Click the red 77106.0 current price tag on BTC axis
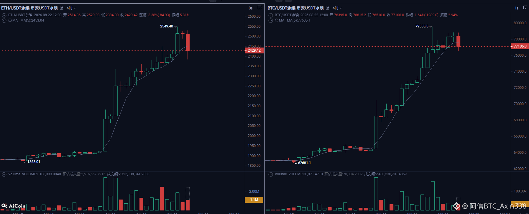Screen dimensions: 529x214 point(520,46)
